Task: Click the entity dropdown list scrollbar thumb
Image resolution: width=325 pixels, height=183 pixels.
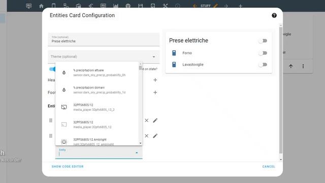Action: tap(140, 68)
